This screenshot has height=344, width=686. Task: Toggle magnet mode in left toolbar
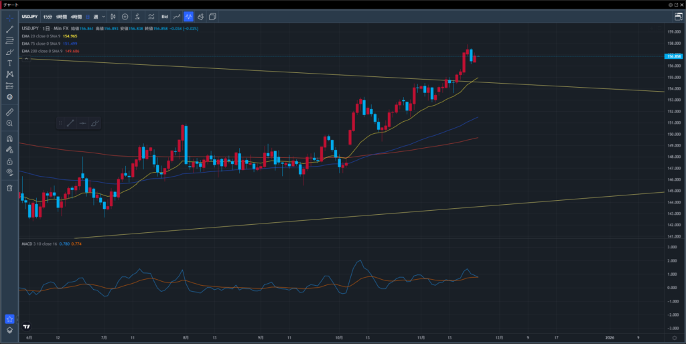(9, 139)
